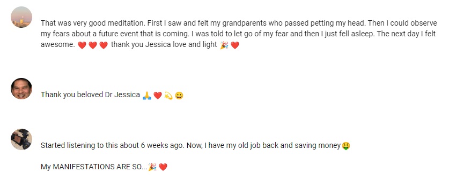Select the dizzy shooting star emoji
The image size is (449, 196).
[168, 95]
